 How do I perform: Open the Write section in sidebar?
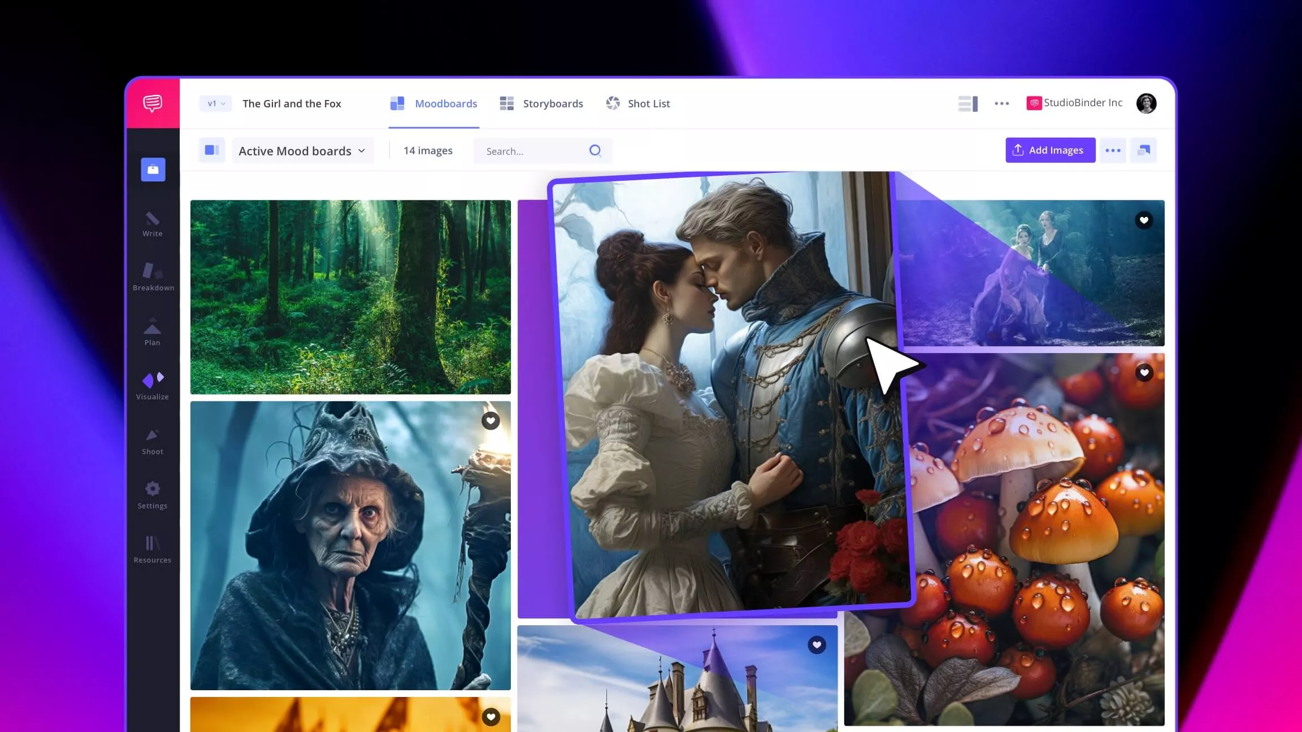point(152,224)
